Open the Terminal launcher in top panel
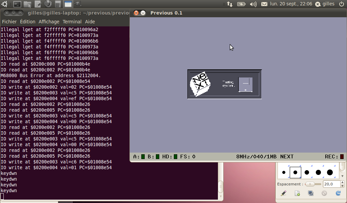Screen dimensions: 347x203 click(17, 4)
